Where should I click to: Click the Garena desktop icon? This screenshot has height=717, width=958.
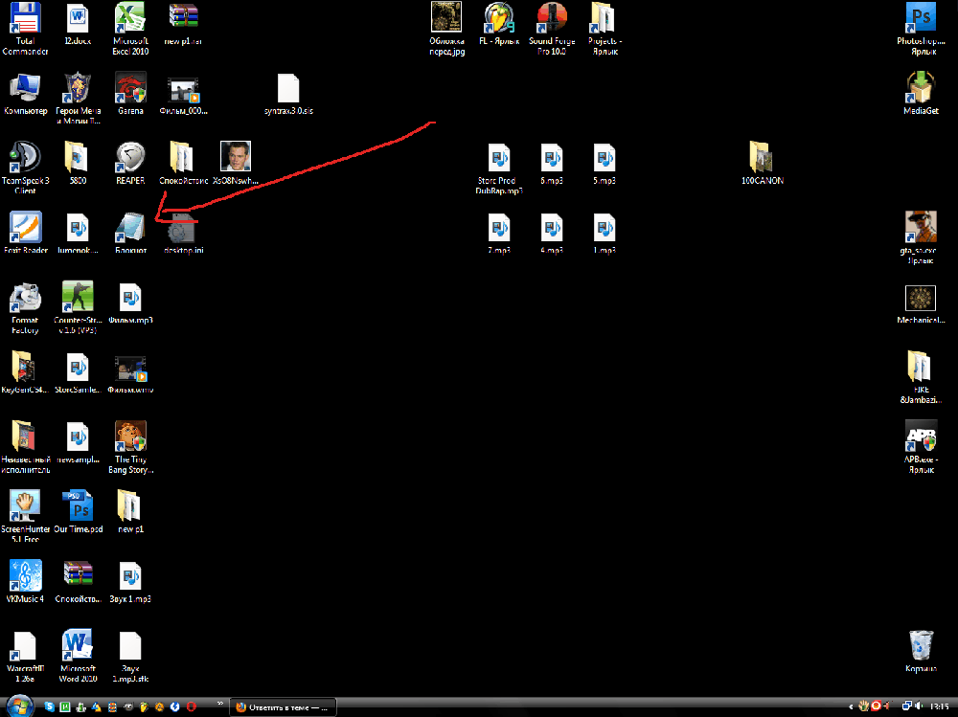tap(129, 89)
